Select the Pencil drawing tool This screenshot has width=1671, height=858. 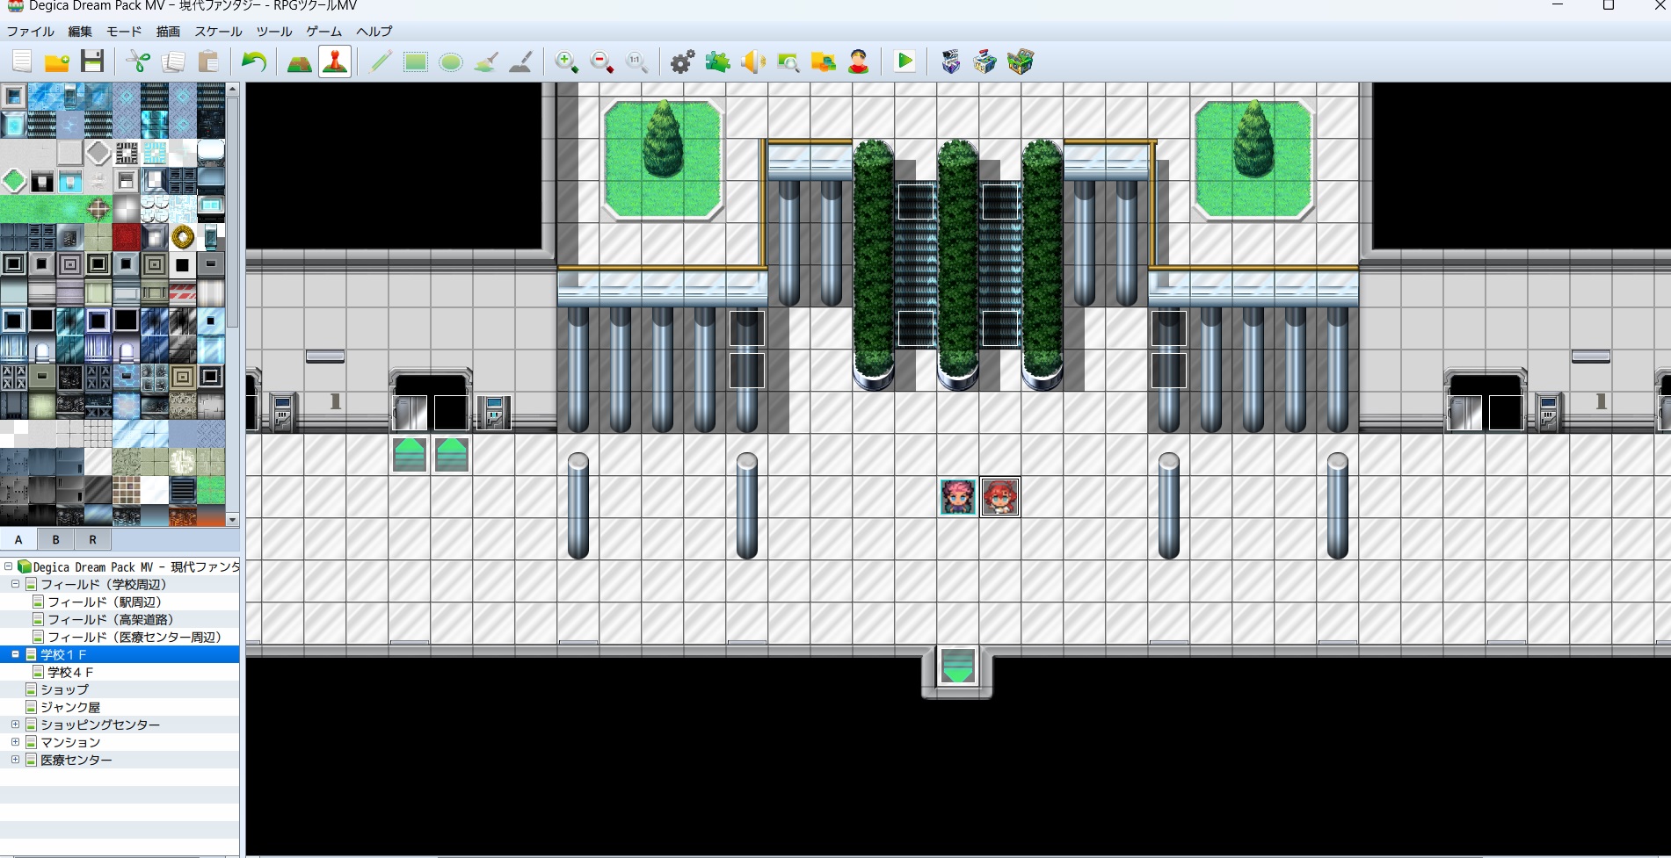pyautogui.click(x=380, y=62)
